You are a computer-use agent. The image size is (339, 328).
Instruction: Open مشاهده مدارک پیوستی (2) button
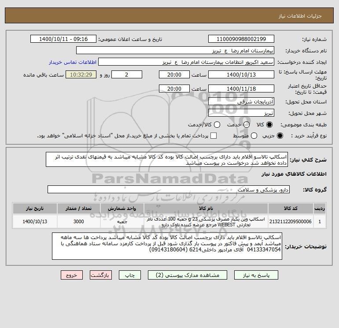[188, 275]
